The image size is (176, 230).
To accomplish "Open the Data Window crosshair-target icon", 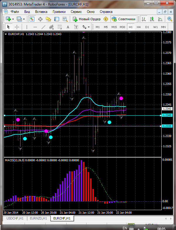I will tap(40, 19).
